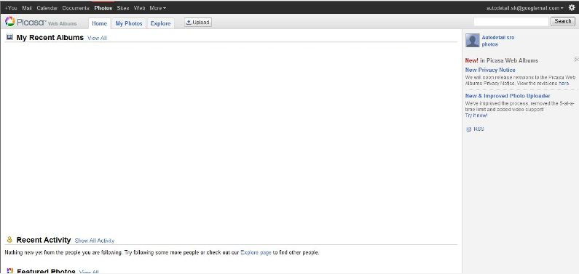Focus the search input field
This screenshot has width=579, height=274.
tap(511, 21)
